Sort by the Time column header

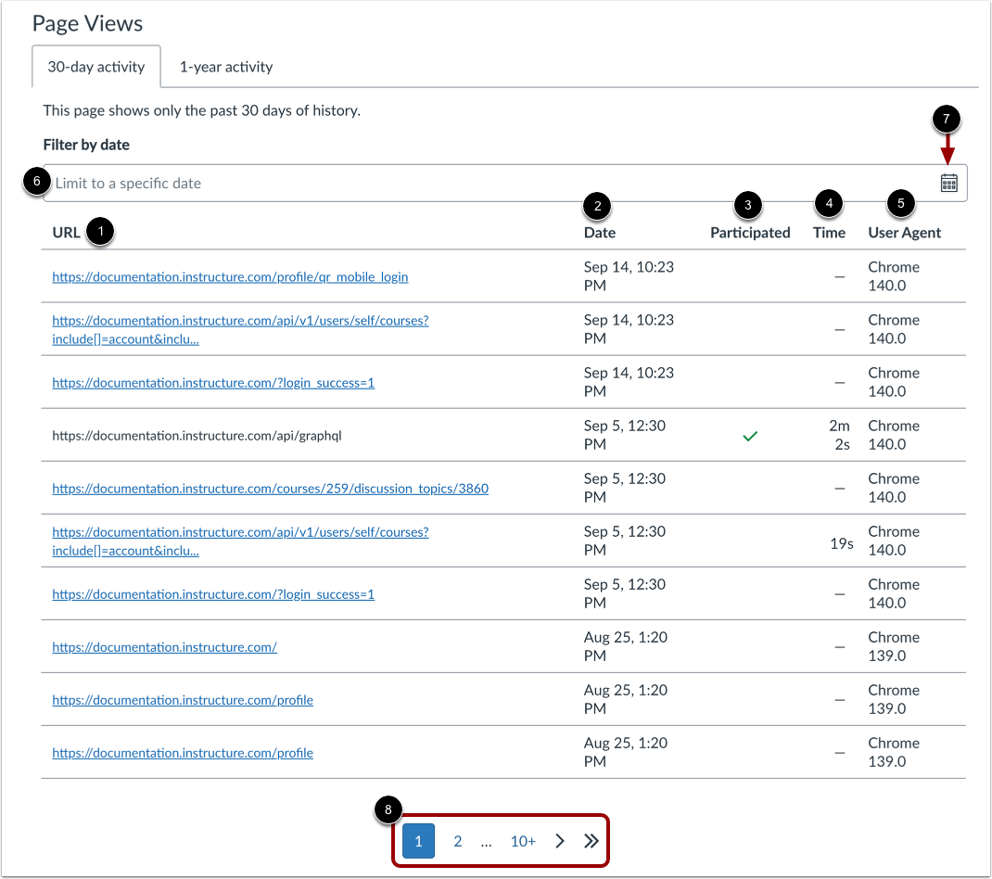pyautogui.click(x=828, y=232)
